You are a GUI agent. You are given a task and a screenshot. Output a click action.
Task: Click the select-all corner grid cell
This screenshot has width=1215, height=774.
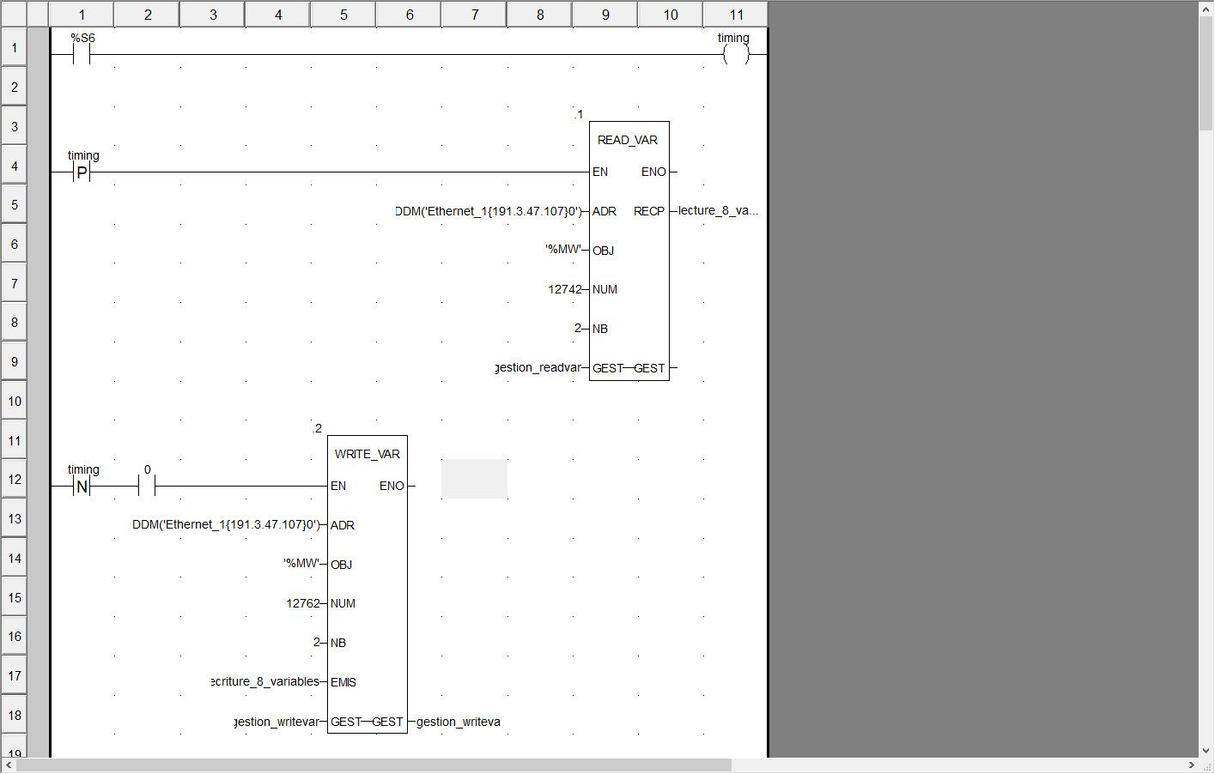pyautogui.click(x=15, y=15)
